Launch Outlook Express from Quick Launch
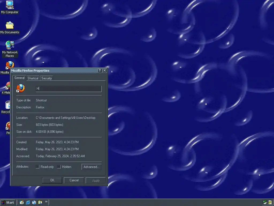Image resolution: width=274 pixels, height=206 pixels. tap(34, 203)
